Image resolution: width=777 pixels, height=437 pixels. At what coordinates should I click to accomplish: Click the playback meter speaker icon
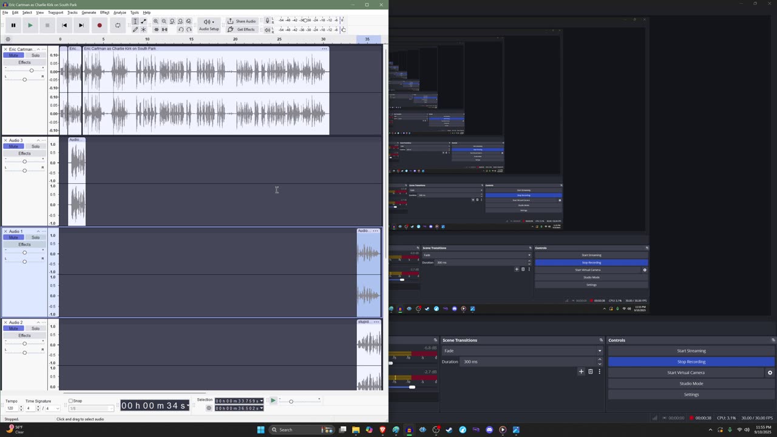[268, 29]
